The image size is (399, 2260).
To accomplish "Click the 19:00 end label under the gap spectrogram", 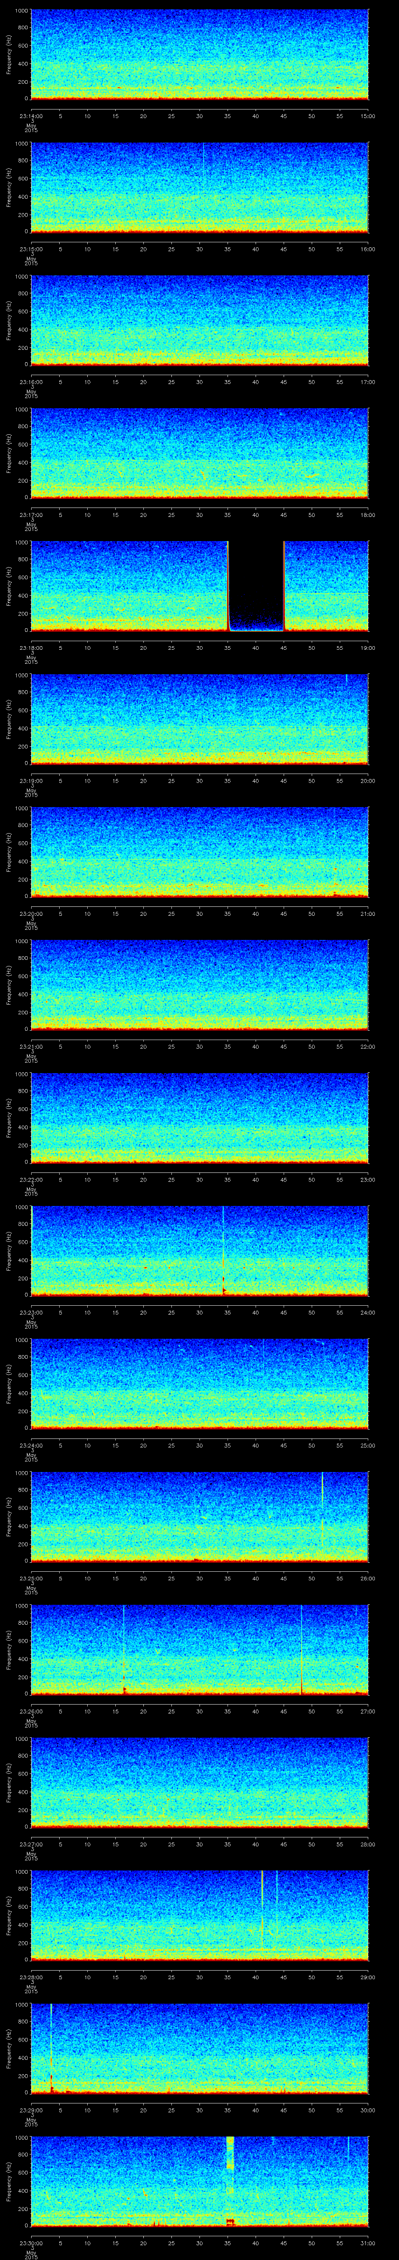I will pos(368,647).
